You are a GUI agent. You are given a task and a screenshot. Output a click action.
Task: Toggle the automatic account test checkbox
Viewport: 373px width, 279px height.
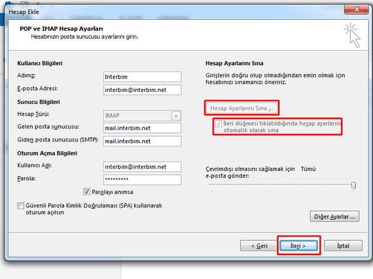tap(219, 124)
